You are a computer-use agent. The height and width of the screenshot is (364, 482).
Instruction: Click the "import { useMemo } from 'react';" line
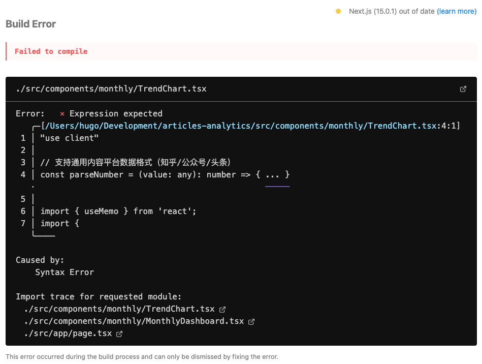(x=118, y=211)
